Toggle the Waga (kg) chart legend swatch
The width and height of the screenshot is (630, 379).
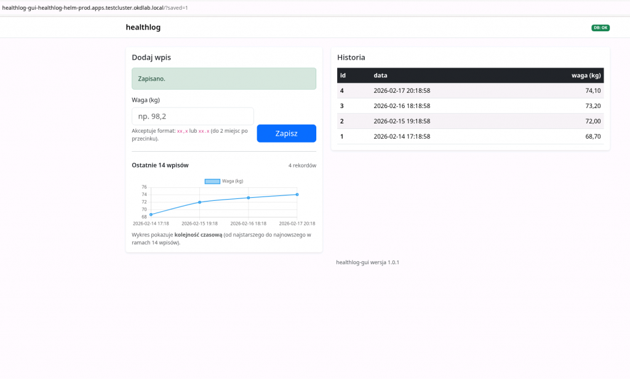[212, 181]
